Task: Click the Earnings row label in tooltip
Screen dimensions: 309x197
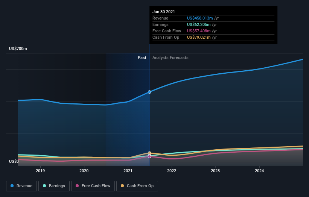Action: tap(160, 24)
